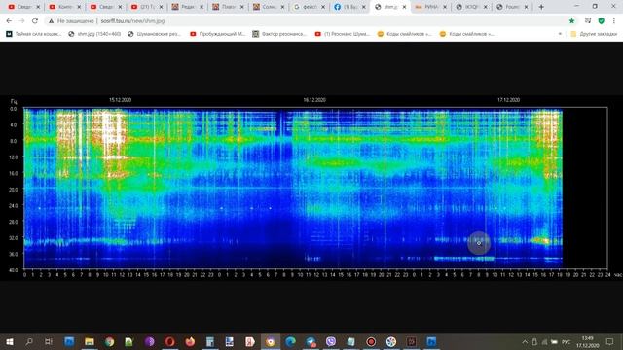The image size is (623, 350).
Task: Open Telegram from the taskbar
Action: 311,341
